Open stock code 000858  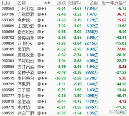point(8,43)
